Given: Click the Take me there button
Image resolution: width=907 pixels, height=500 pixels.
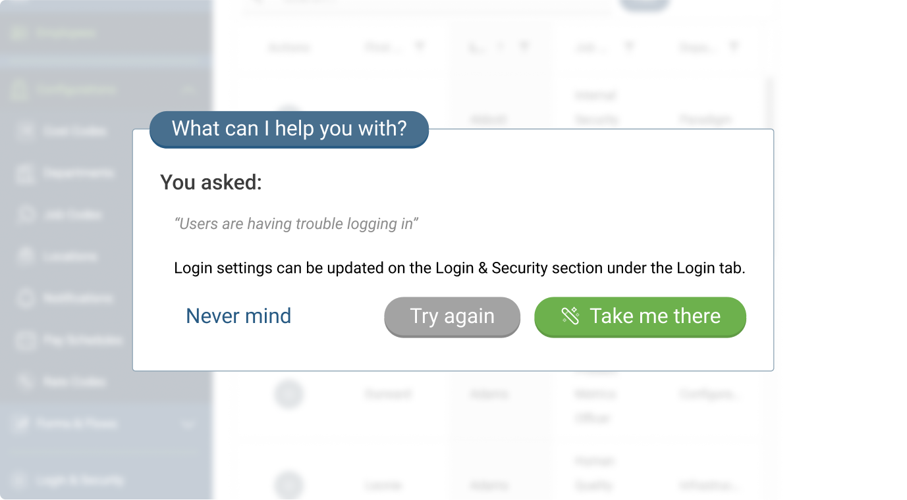Looking at the screenshot, I should pos(640,316).
